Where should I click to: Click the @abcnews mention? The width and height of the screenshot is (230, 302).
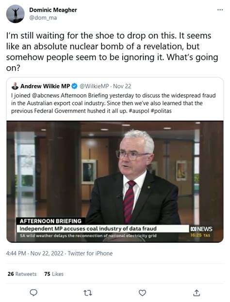pyautogui.click(x=46, y=95)
